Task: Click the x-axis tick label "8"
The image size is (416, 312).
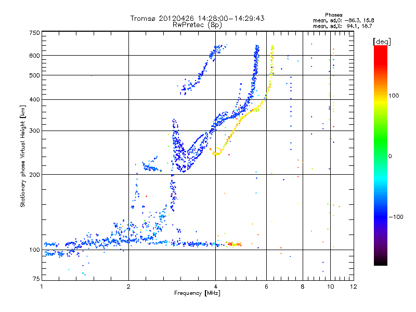Action: (303, 287)
